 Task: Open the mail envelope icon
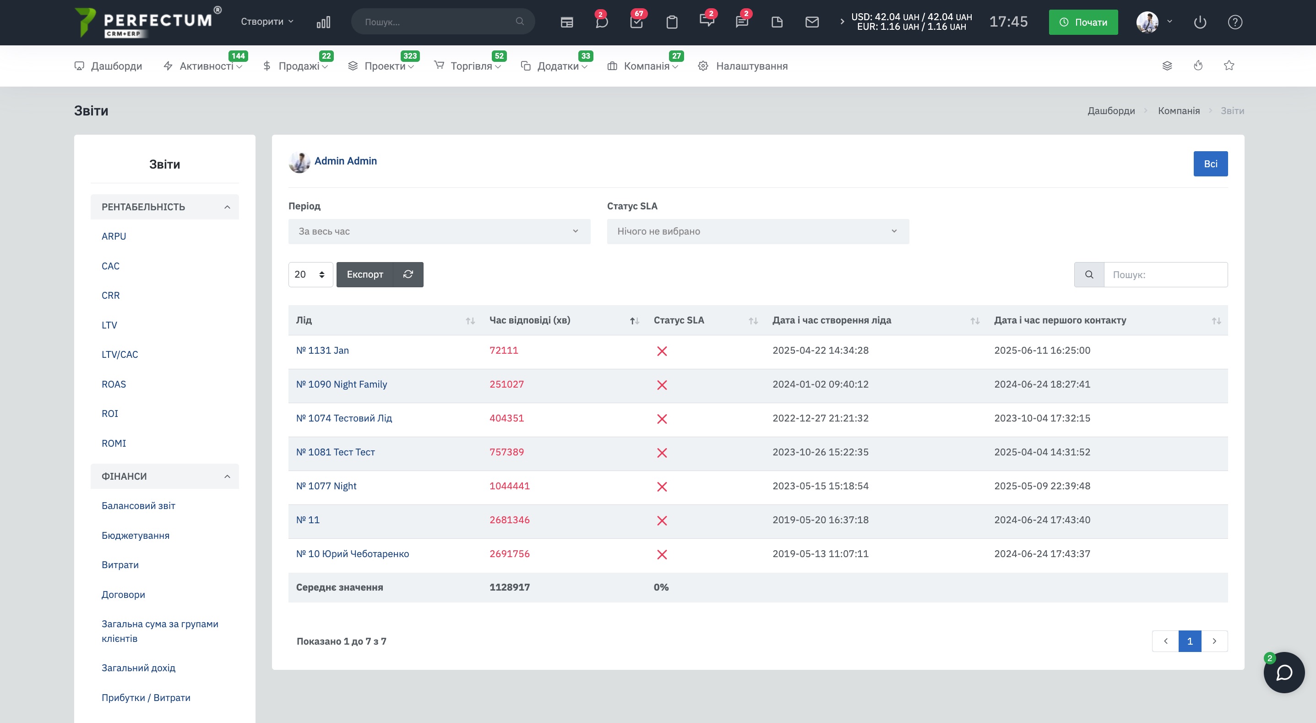coord(812,22)
